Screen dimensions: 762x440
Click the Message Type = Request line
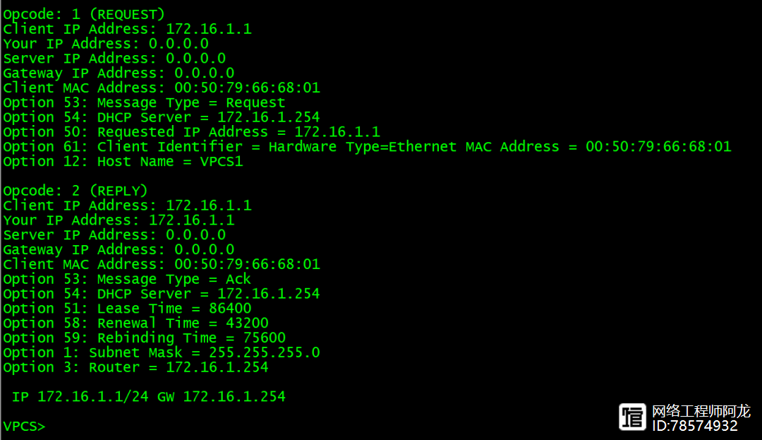pos(144,103)
